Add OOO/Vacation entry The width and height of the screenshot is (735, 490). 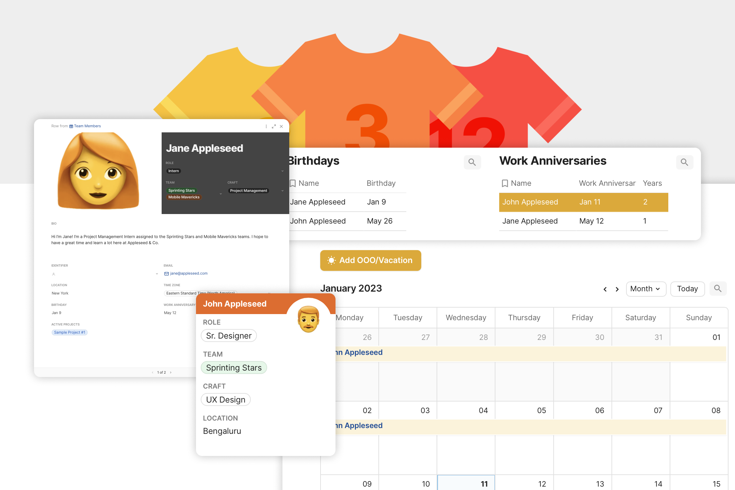click(x=371, y=260)
